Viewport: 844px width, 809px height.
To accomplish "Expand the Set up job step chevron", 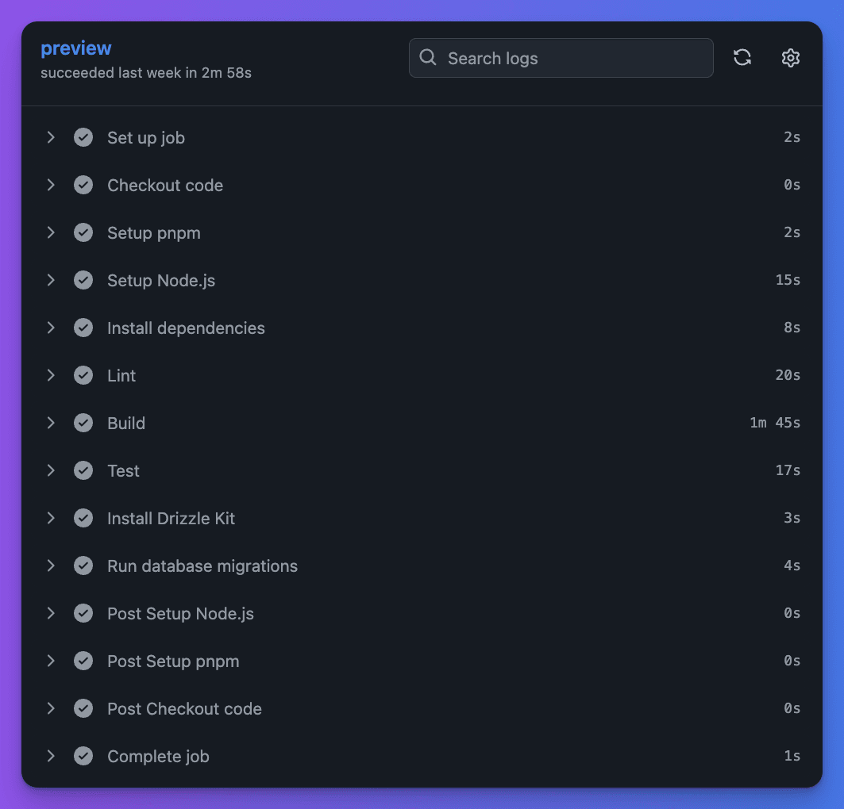I will tap(51, 138).
